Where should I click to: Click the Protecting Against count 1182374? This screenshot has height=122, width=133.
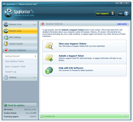click(x=33, y=117)
